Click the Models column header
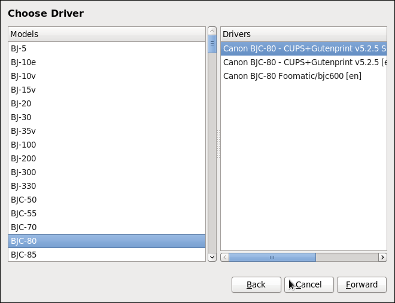 (x=107, y=34)
